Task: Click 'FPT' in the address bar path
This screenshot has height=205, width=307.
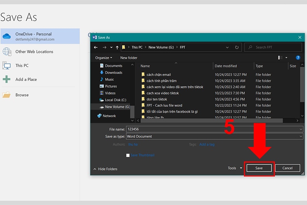Action: click(182, 47)
